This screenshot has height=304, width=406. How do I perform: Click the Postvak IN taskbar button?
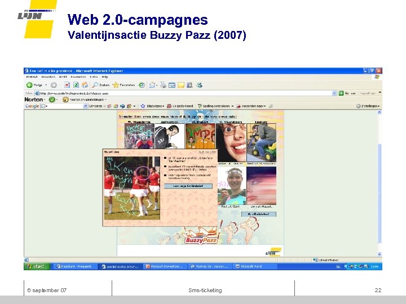210,266
